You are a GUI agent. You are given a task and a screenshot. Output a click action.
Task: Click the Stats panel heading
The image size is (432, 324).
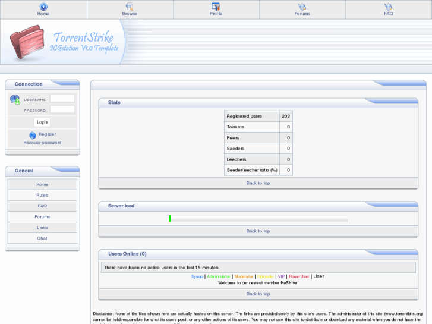[114, 103]
